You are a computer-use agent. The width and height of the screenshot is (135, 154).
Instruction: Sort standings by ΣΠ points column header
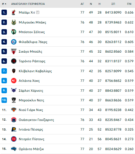point(113,4)
